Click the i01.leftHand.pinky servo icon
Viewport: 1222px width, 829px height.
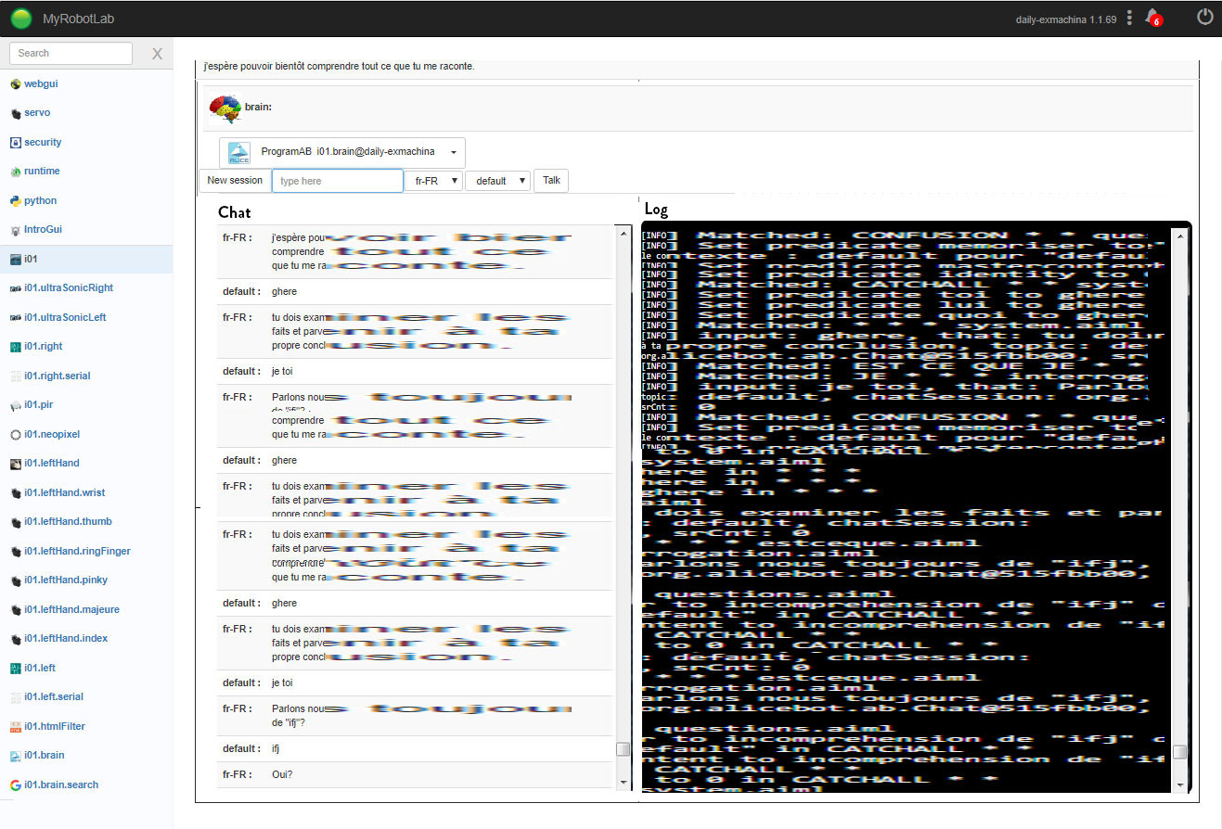(x=15, y=580)
